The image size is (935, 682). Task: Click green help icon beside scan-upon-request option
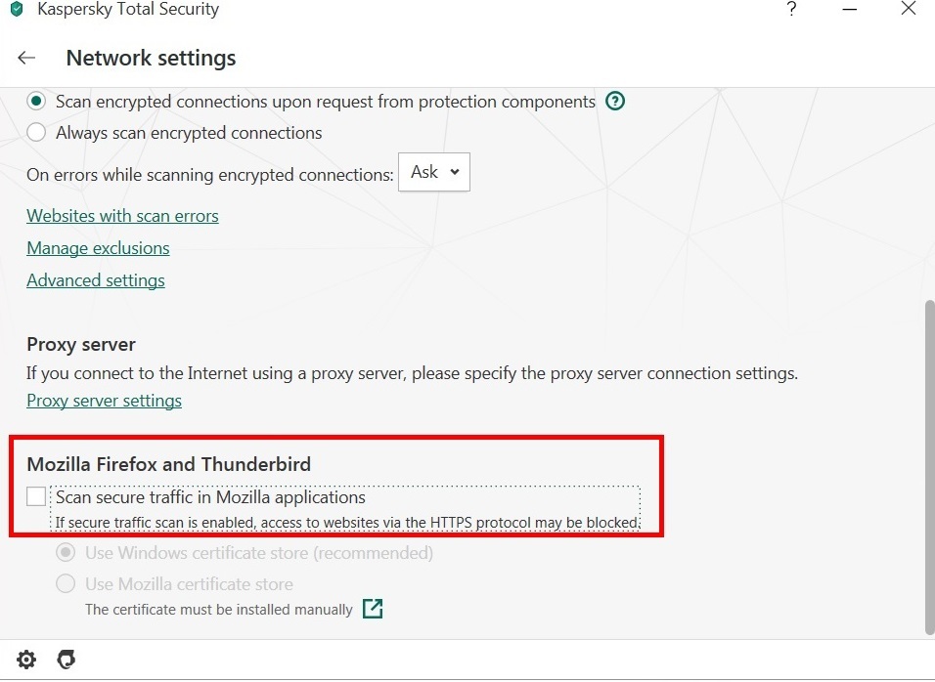[x=615, y=101]
